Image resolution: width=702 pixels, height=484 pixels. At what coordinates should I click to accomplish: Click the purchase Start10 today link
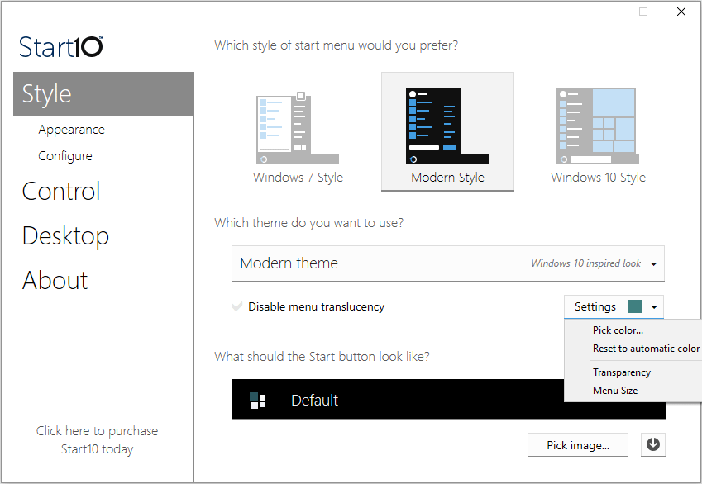coord(97,439)
